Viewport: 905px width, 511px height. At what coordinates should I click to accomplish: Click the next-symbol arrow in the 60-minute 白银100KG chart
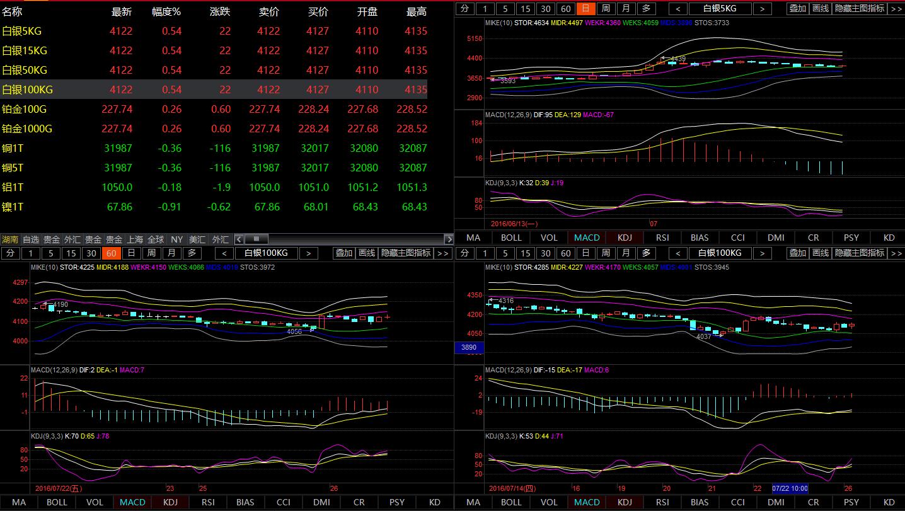coord(308,253)
